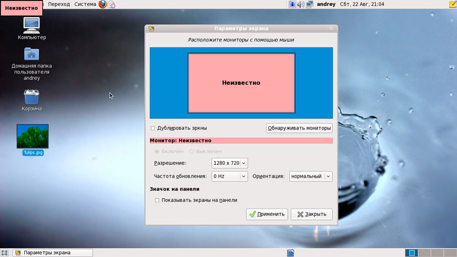Toggle the Дублировать экрны checkbox
Screen dimensions: 457x257
(153, 128)
